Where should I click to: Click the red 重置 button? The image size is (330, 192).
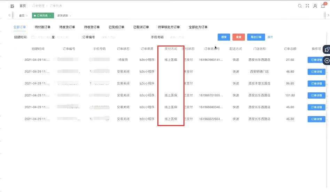(x=238, y=37)
